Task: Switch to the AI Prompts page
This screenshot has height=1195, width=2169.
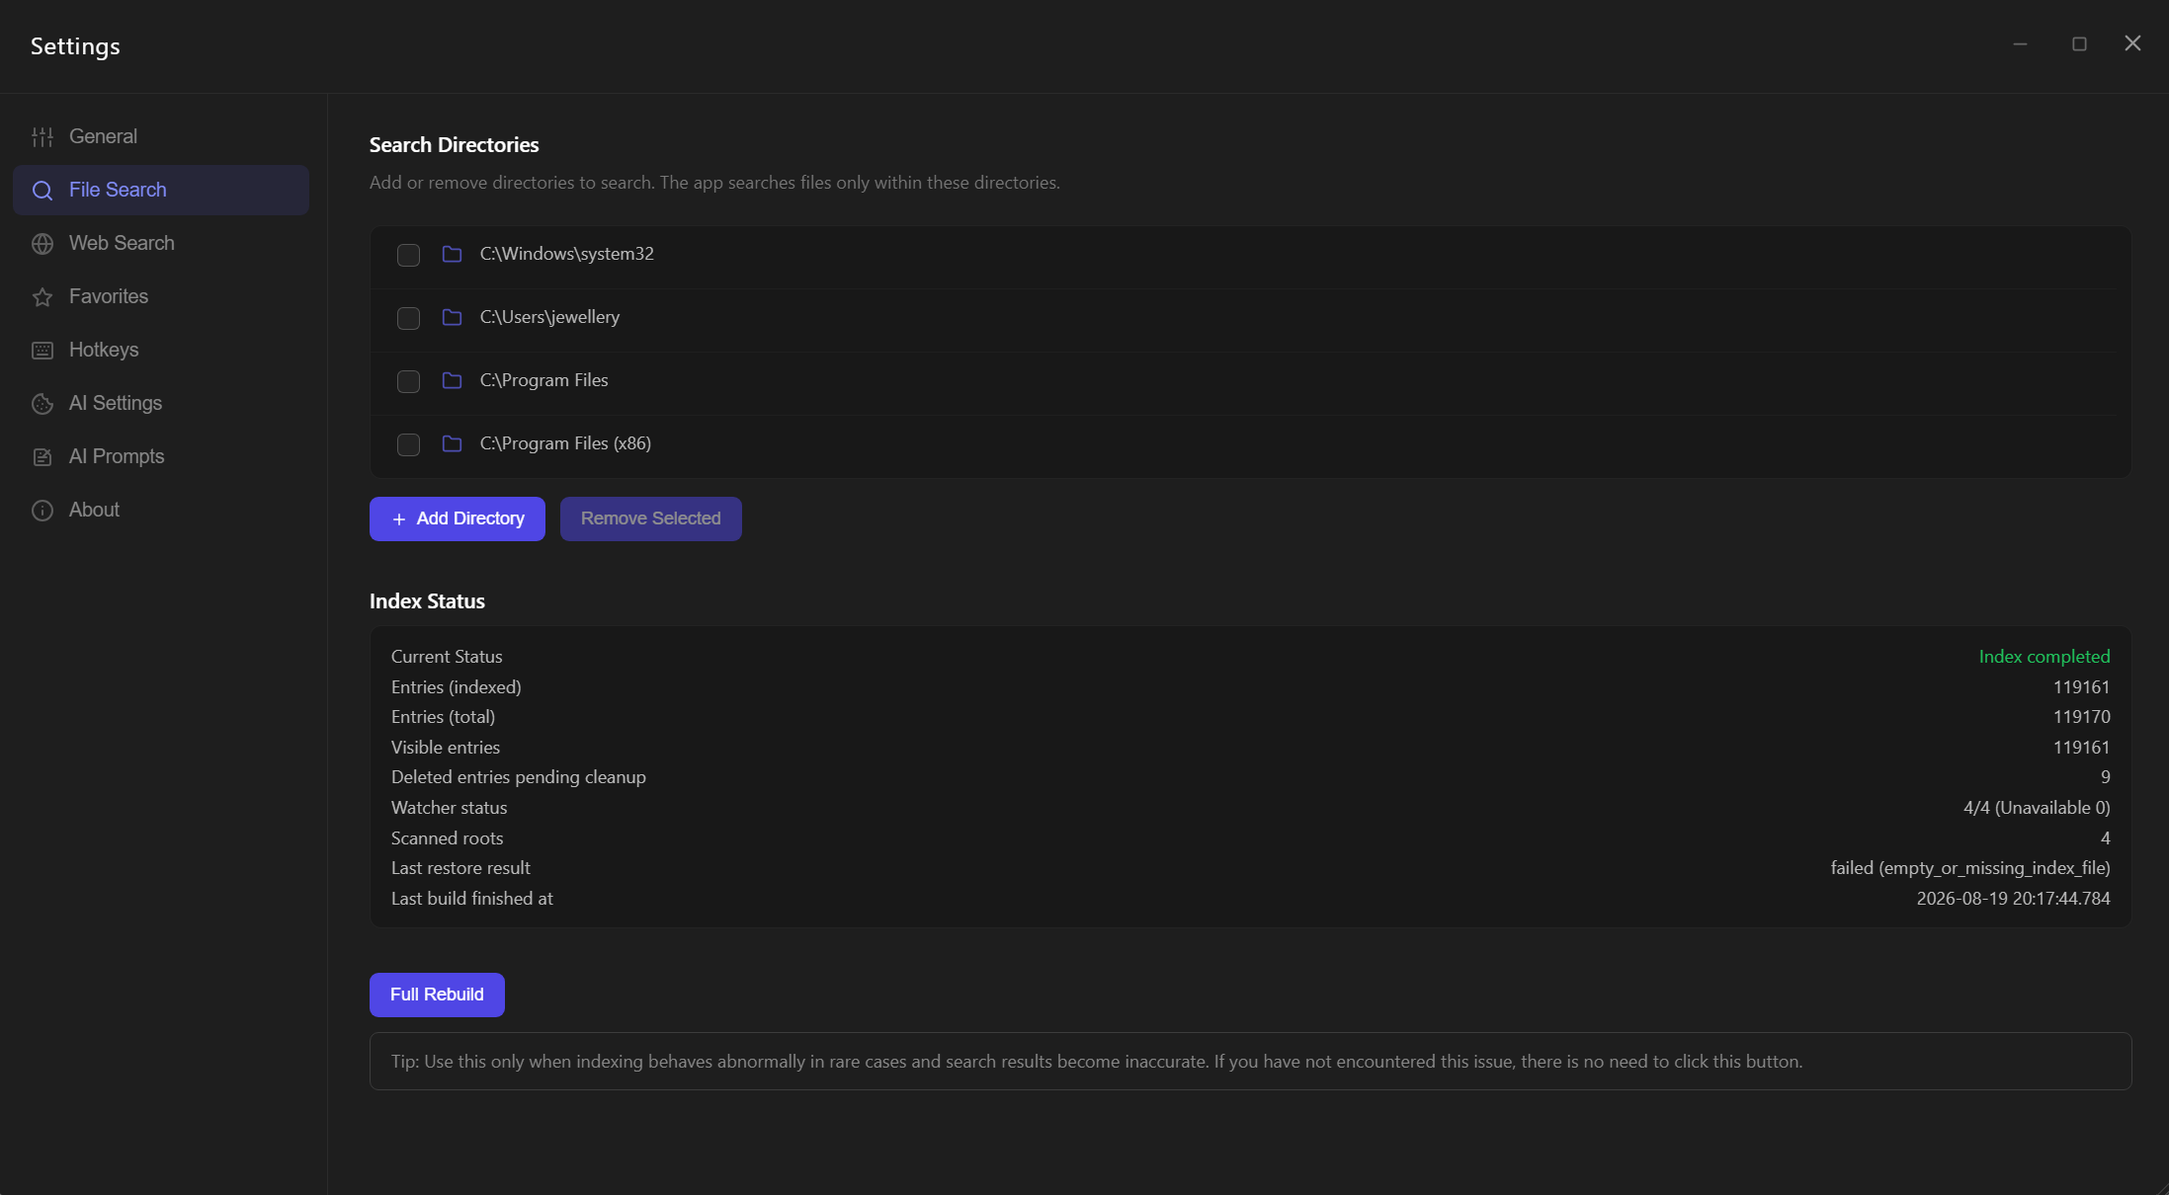Action: (161, 456)
